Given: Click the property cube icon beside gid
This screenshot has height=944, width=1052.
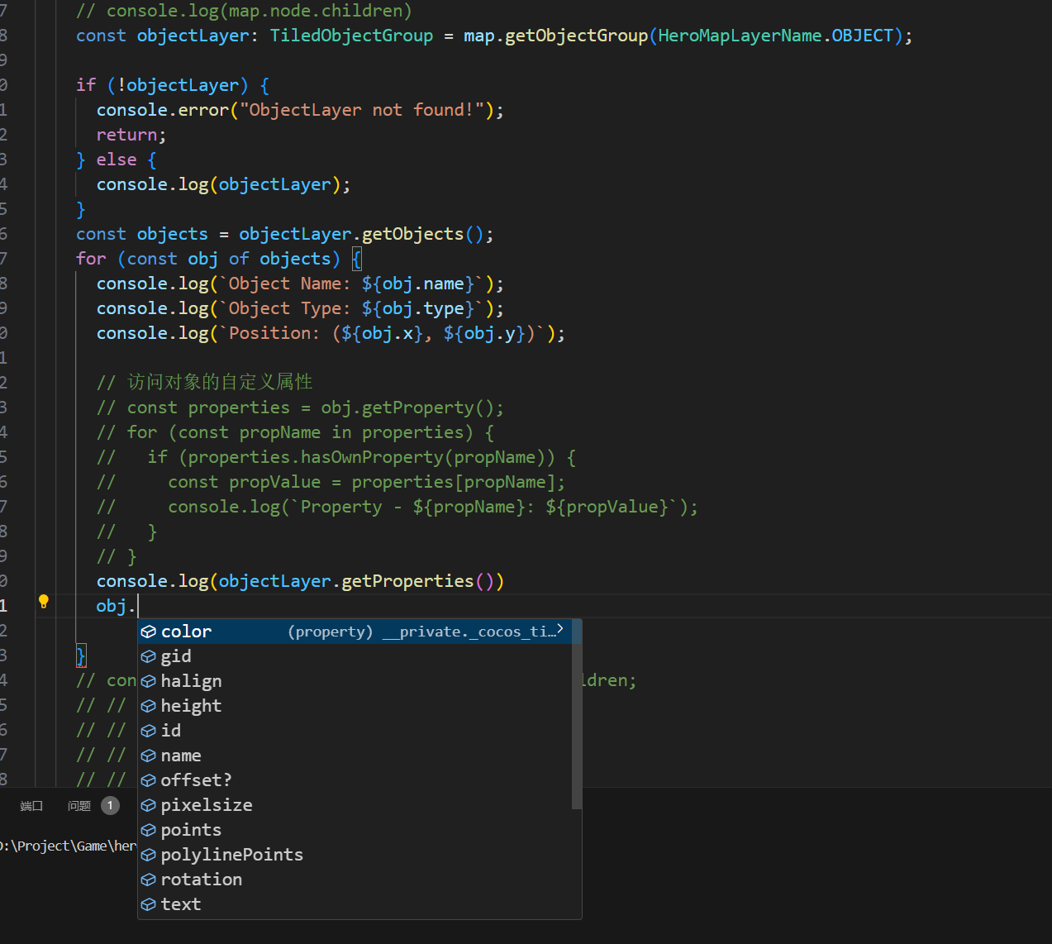Looking at the screenshot, I should click(149, 656).
